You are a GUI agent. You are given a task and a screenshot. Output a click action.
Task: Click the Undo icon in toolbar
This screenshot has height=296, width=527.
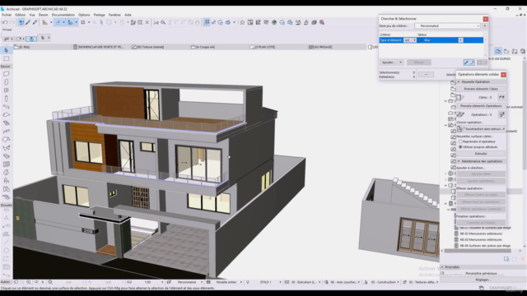click(5, 22)
